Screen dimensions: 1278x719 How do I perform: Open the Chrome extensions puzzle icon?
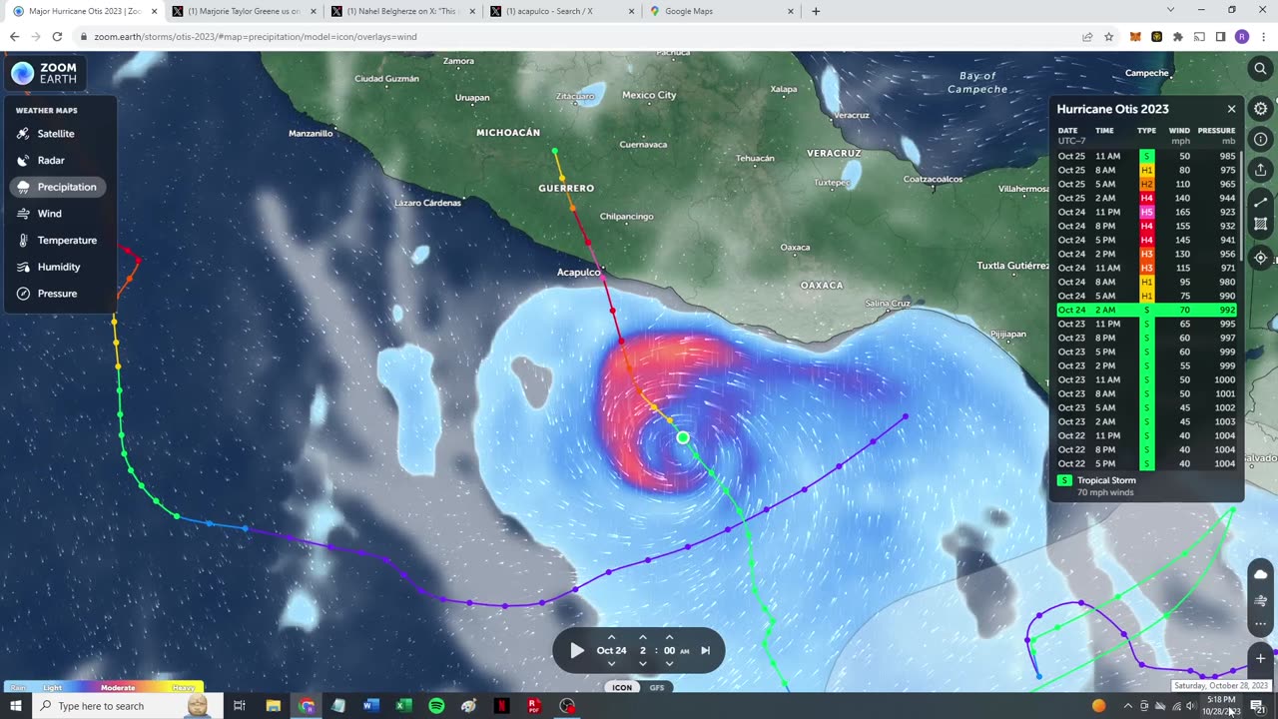[x=1178, y=37]
